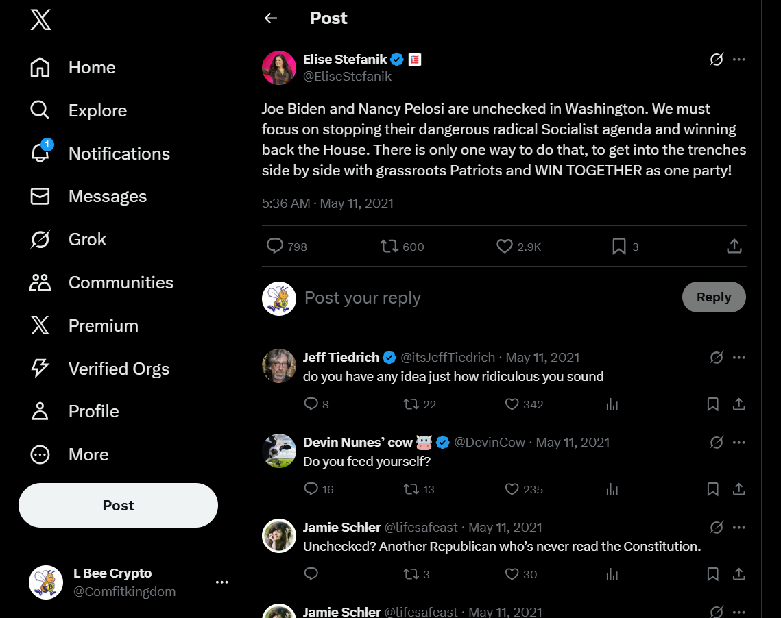Like Elise Stefanik's post (2.9K heart)

tap(505, 246)
